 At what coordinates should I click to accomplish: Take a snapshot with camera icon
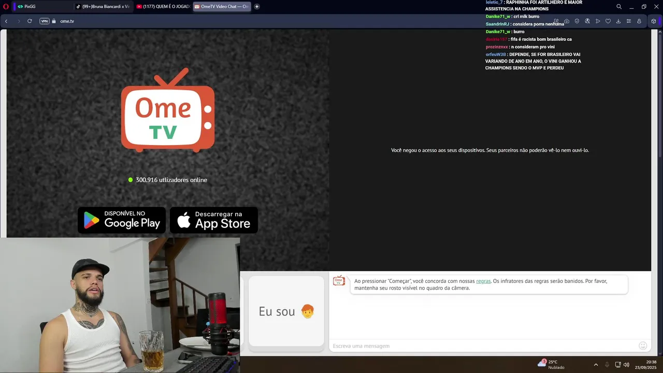(x=567, y=21)
